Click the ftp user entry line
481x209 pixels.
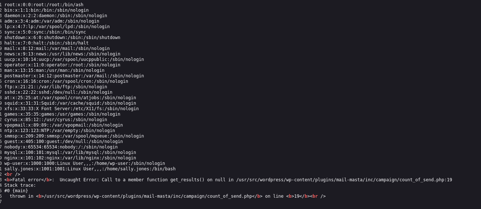tap(55, 87)
